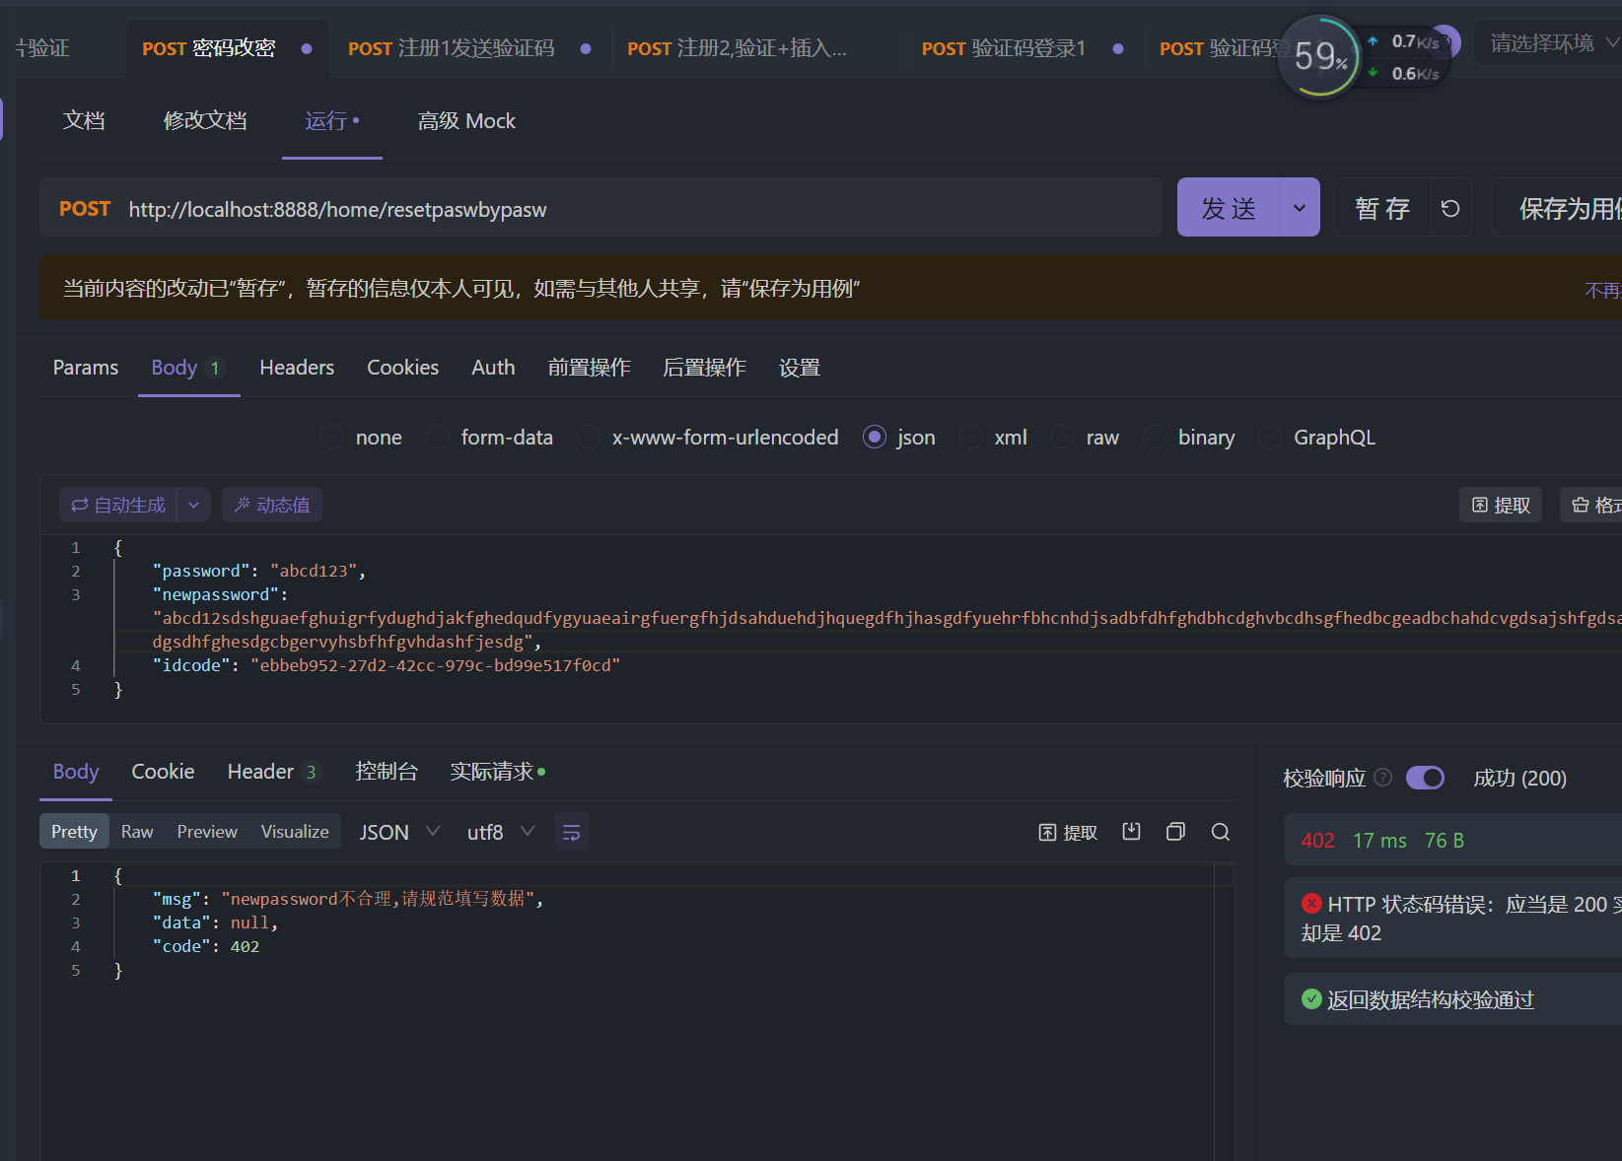The width and height of the screenshot is (1622, 1161).
Task: Click request body 提取 button
Action: point(1501,505)
